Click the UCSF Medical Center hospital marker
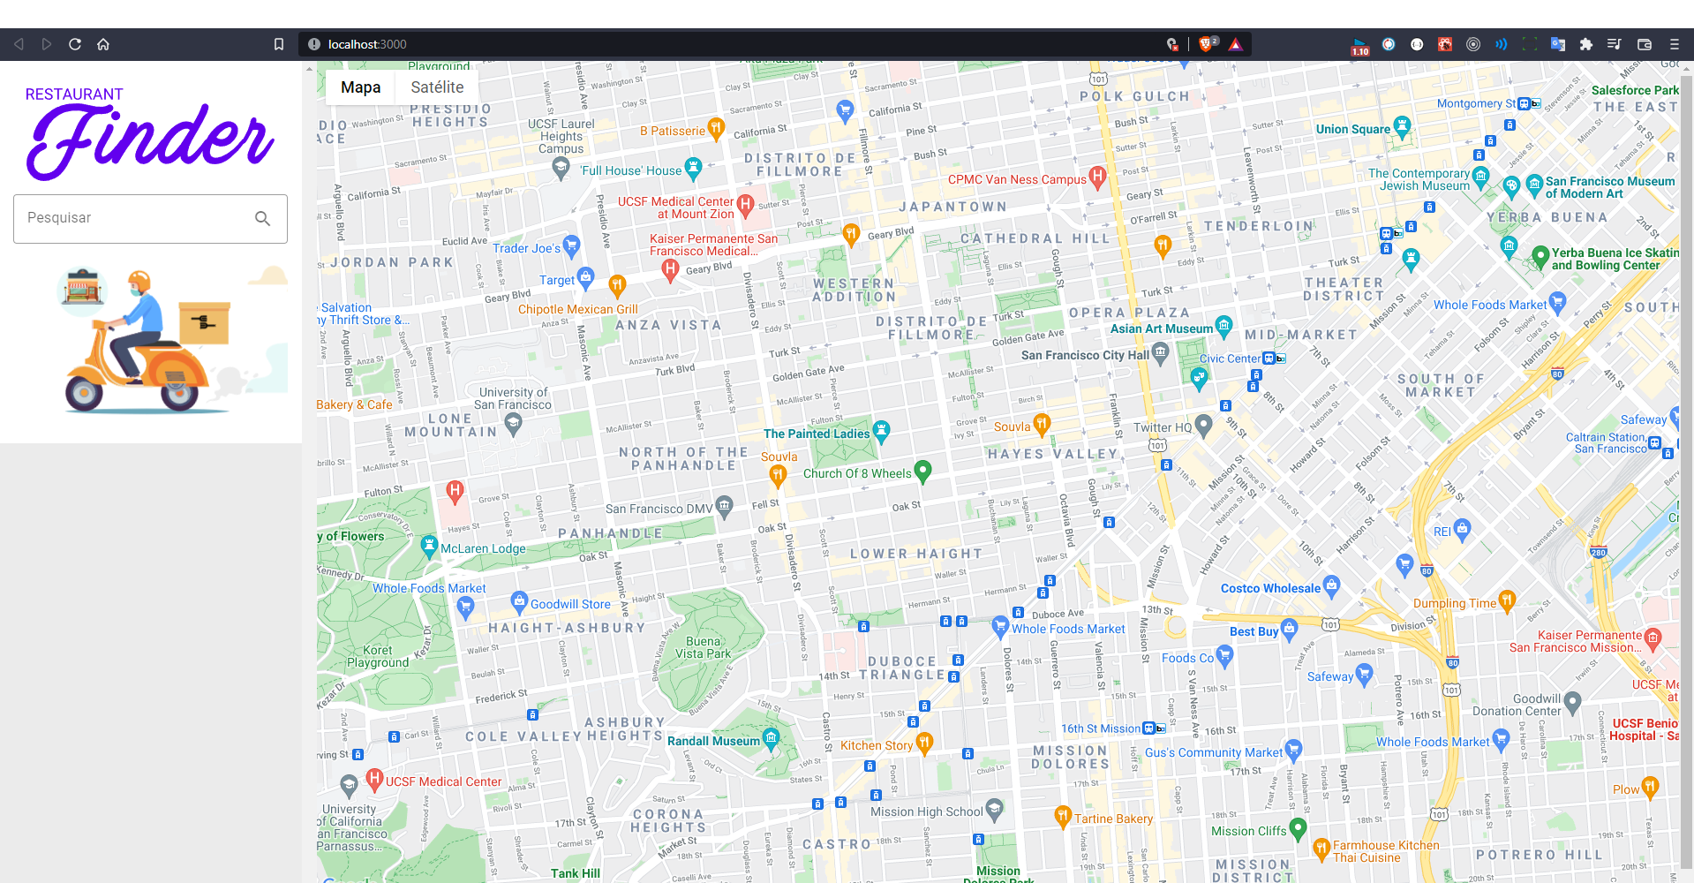The image size is (1694, 883). pyautogui.click(x=374, y=781)
